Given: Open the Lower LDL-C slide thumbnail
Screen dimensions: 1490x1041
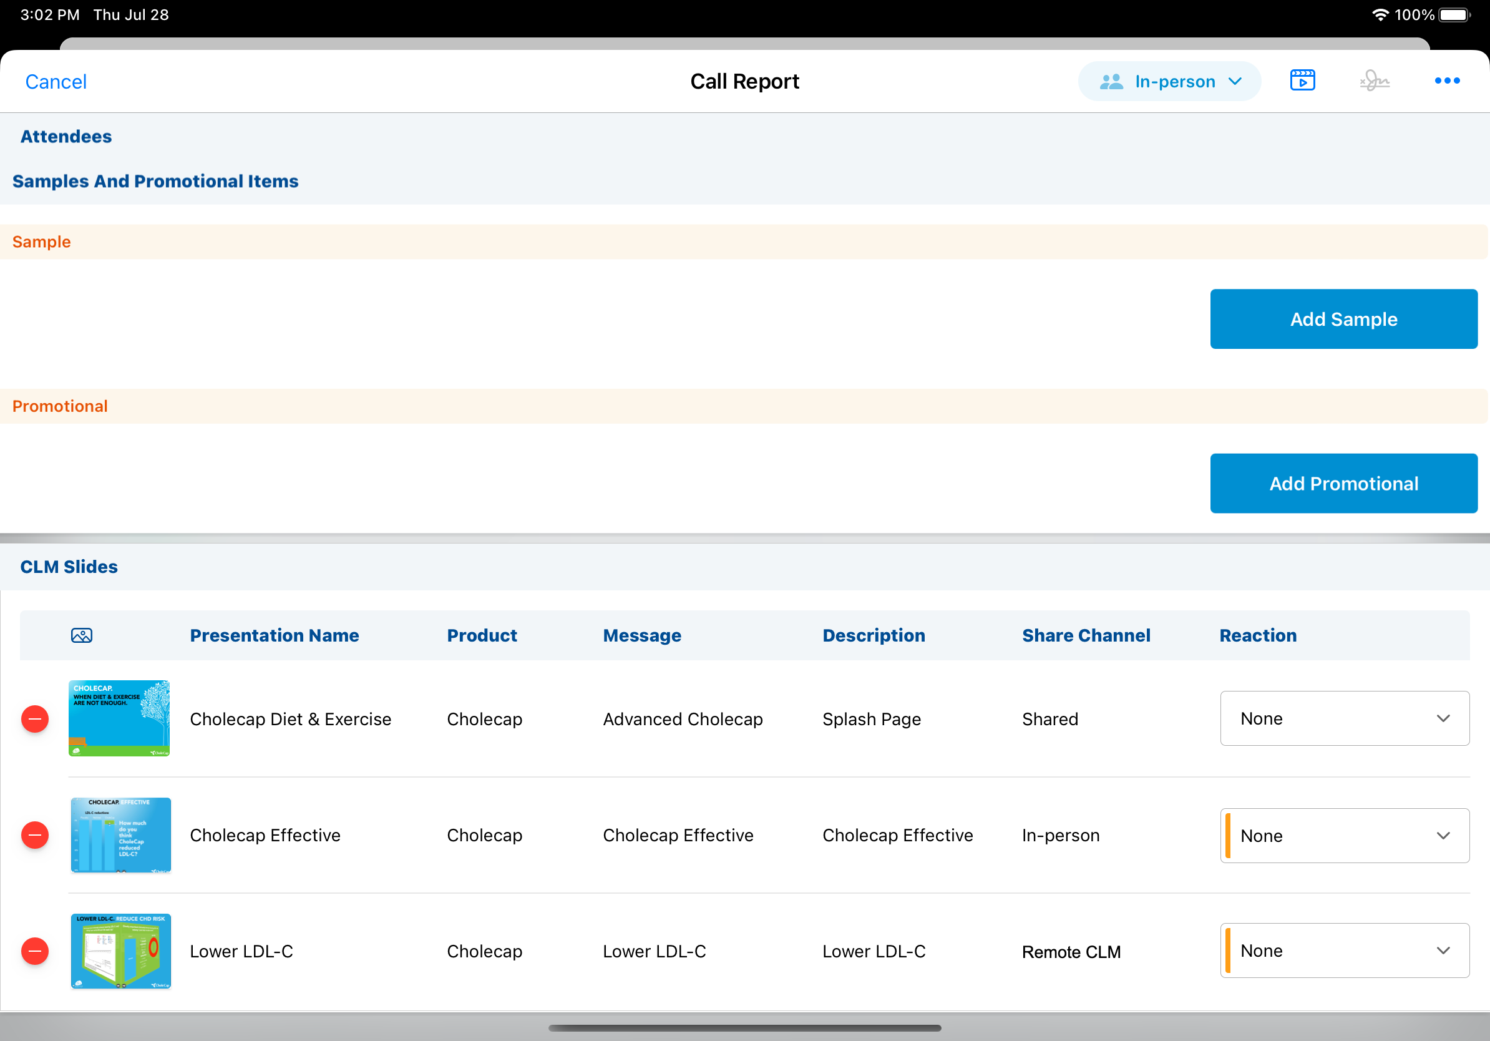Looking at the screenshot, I should click(120, 951).
